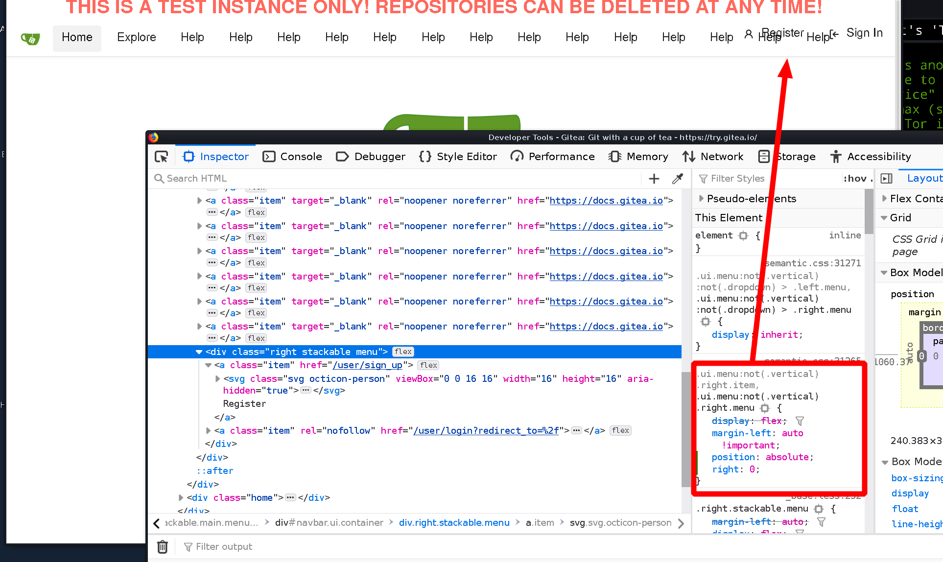Switch to the Console tab
The width and height of the screenshot is (943, 562).
(292, 157)
